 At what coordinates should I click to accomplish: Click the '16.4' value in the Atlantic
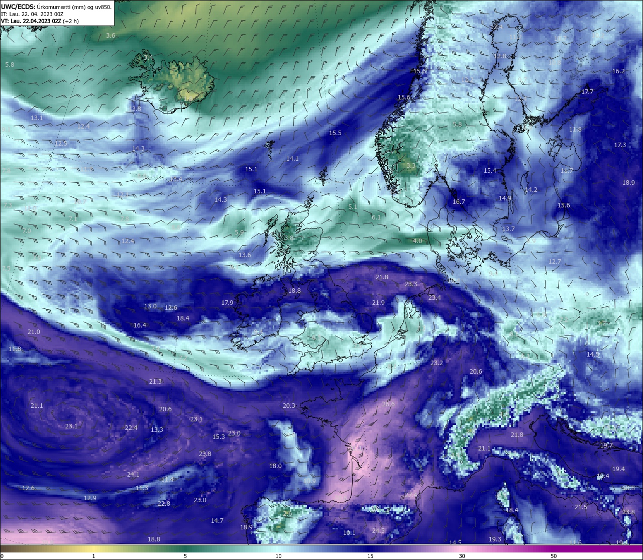140,325
